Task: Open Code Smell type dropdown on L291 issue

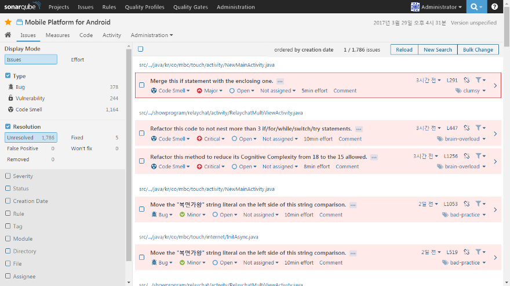Action: tap(170, 90)
